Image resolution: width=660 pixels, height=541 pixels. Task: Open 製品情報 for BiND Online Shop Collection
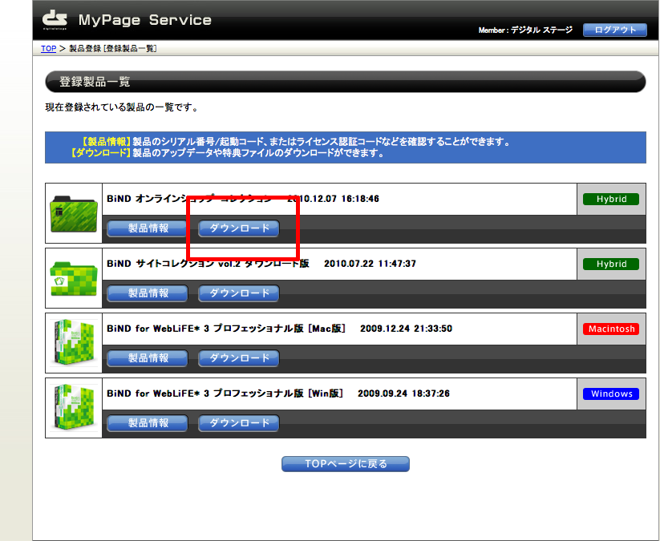tap(148, 228)
